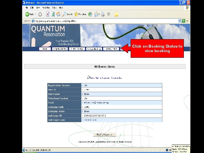Select the Email address value
Viewport: 204px width, 153px height.
[96, 103]
